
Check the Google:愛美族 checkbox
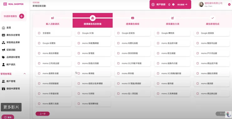(198, 33)
